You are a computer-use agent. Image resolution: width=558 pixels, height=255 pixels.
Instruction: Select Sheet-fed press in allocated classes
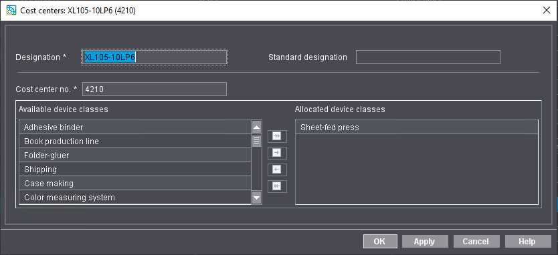click(417, 127)
